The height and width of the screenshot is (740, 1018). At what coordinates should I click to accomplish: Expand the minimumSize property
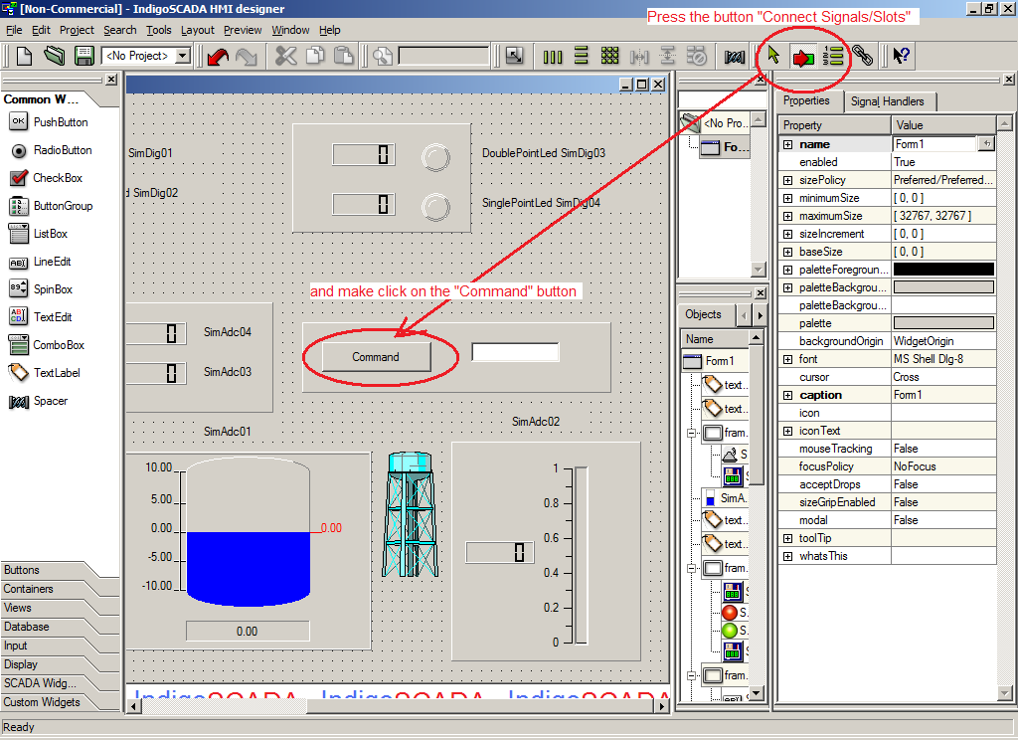(787, 198)
